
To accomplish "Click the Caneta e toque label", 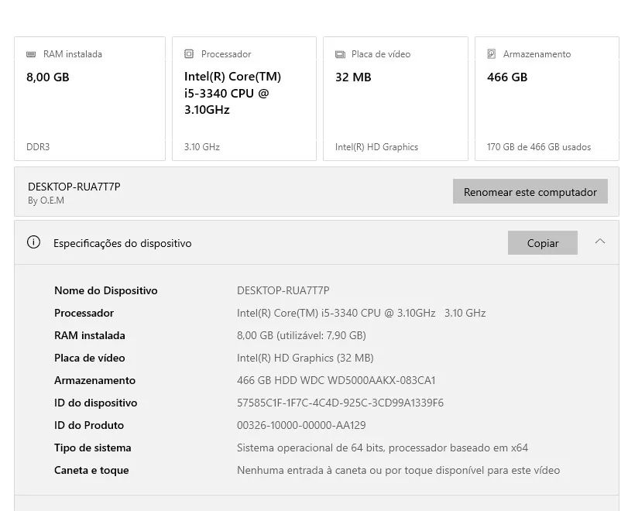I will (x=91, y=470).
